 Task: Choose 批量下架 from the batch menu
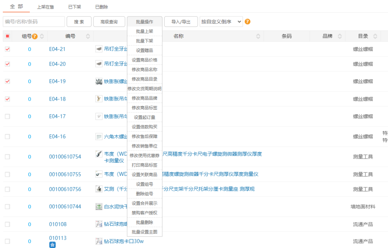[144, 41]
